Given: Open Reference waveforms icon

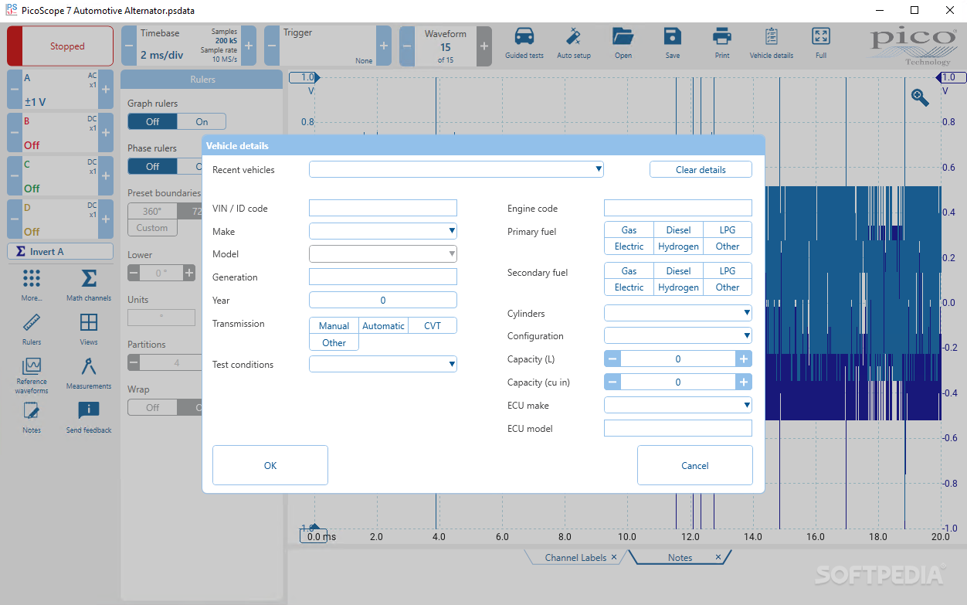Looking at the screenshot, I should [x=32, y=366].
